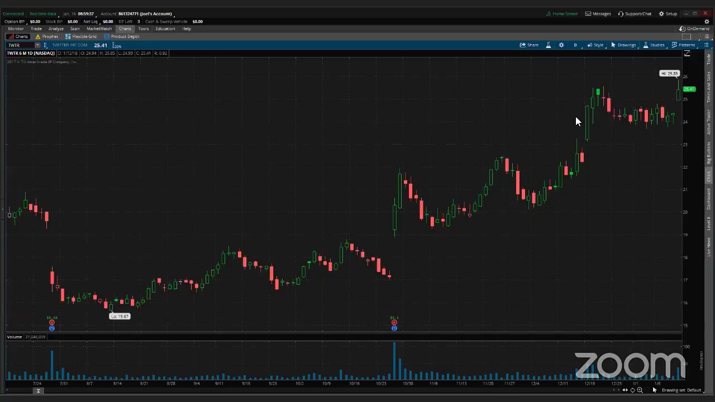715x402 pixels.
Task: Click October conference call blue icon
Action: [x=394, y=328]
